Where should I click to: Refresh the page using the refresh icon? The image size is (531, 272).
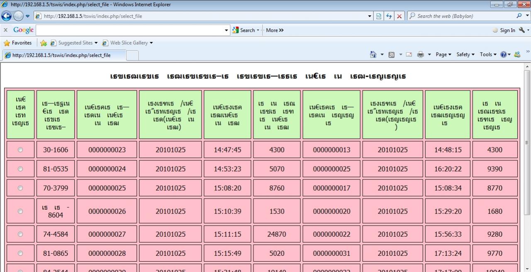click(389, 16)
